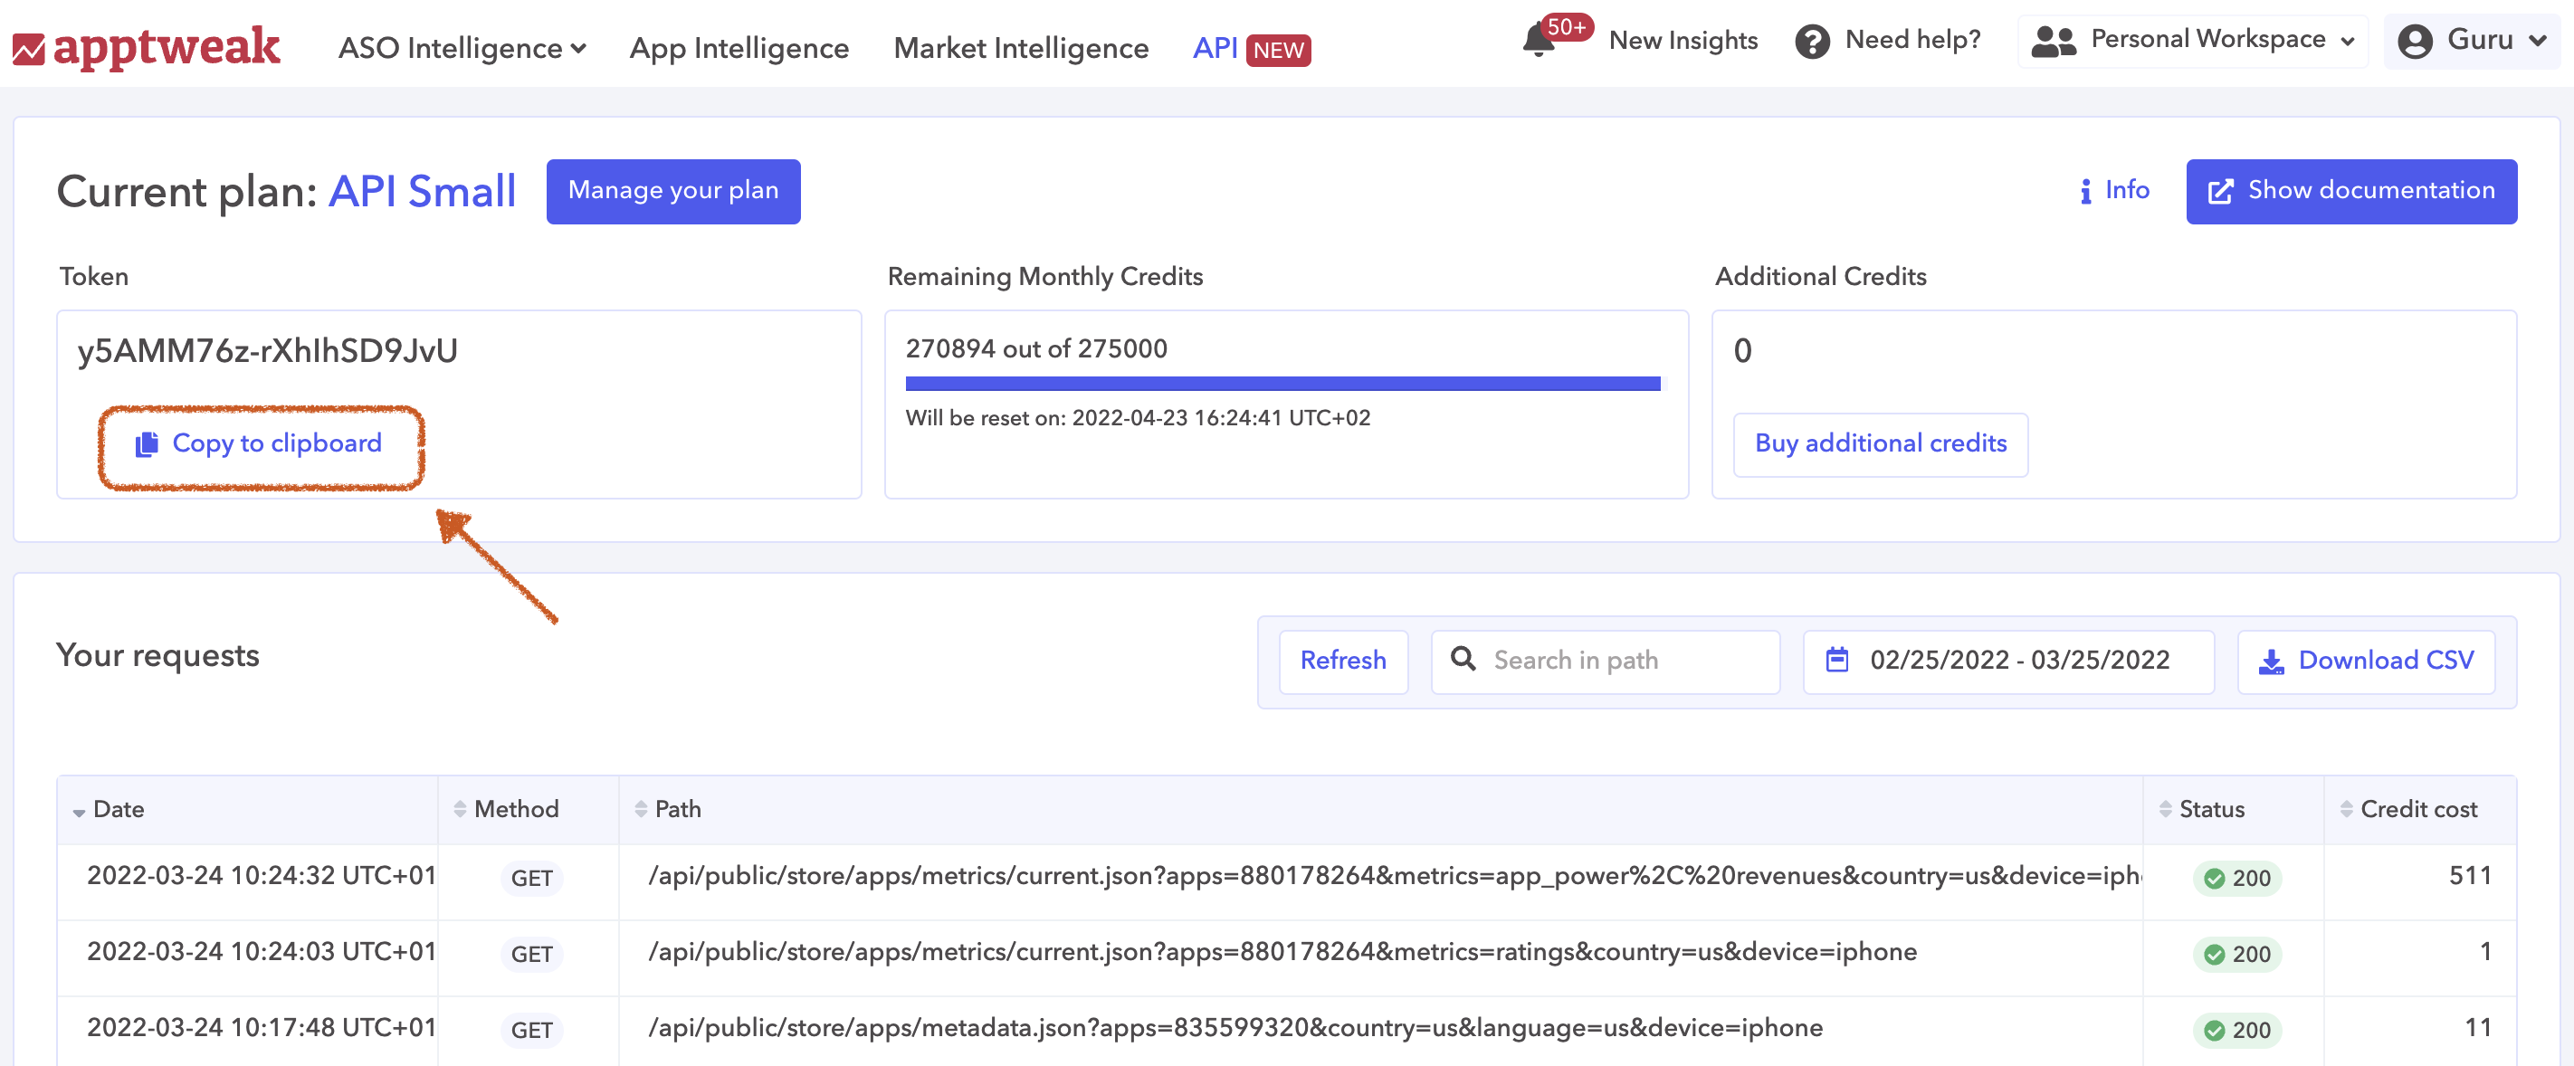This screenshot has width=2574, height=1066.
Task: Click the calendar icon in date range
Action: pyautogui.click(x=1836, y=661)
